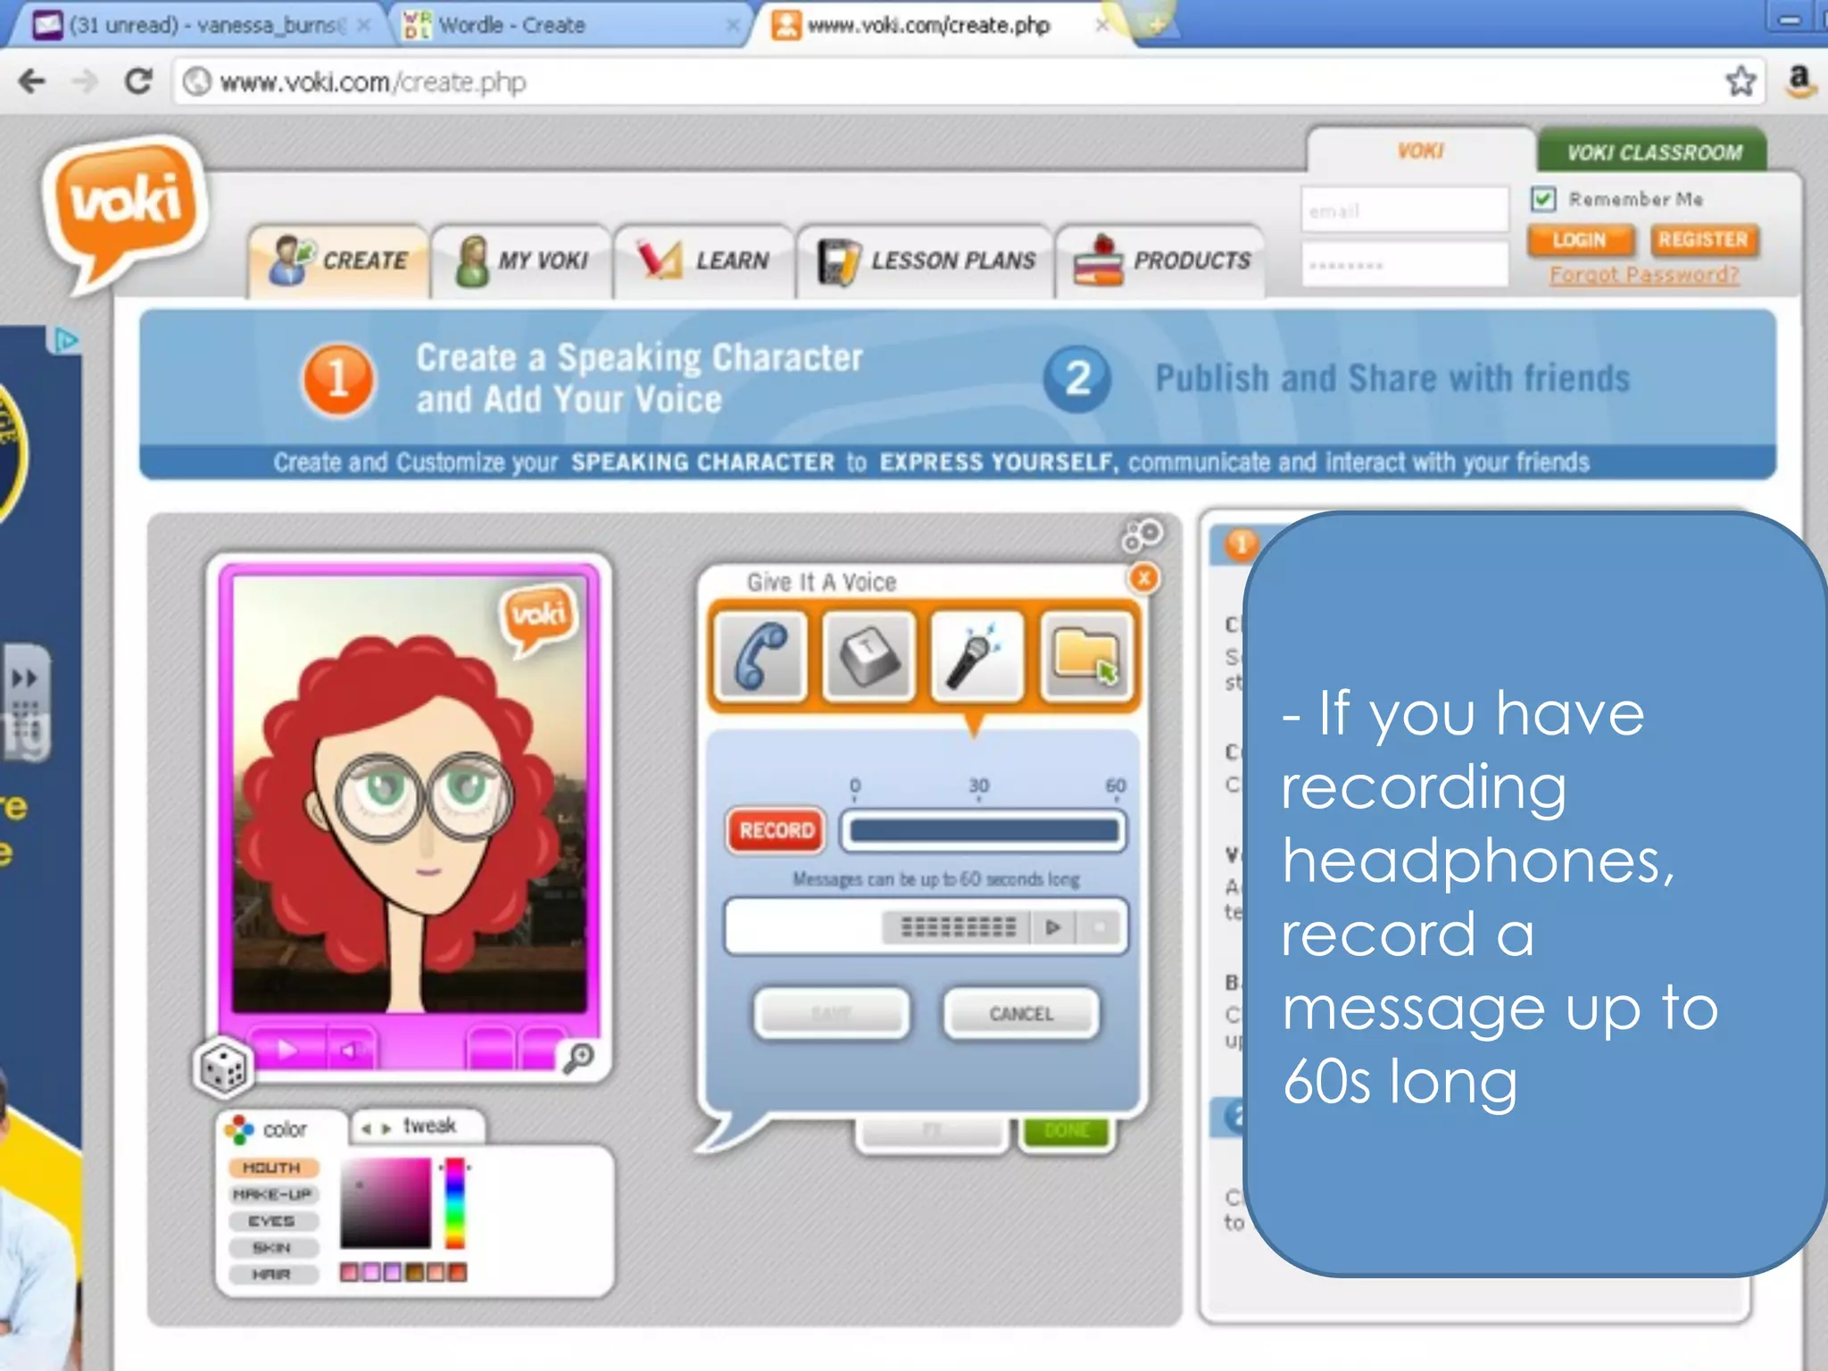Click the grayed SAVE button in voice panel

pyautogui.click(x=832, y=1014)
